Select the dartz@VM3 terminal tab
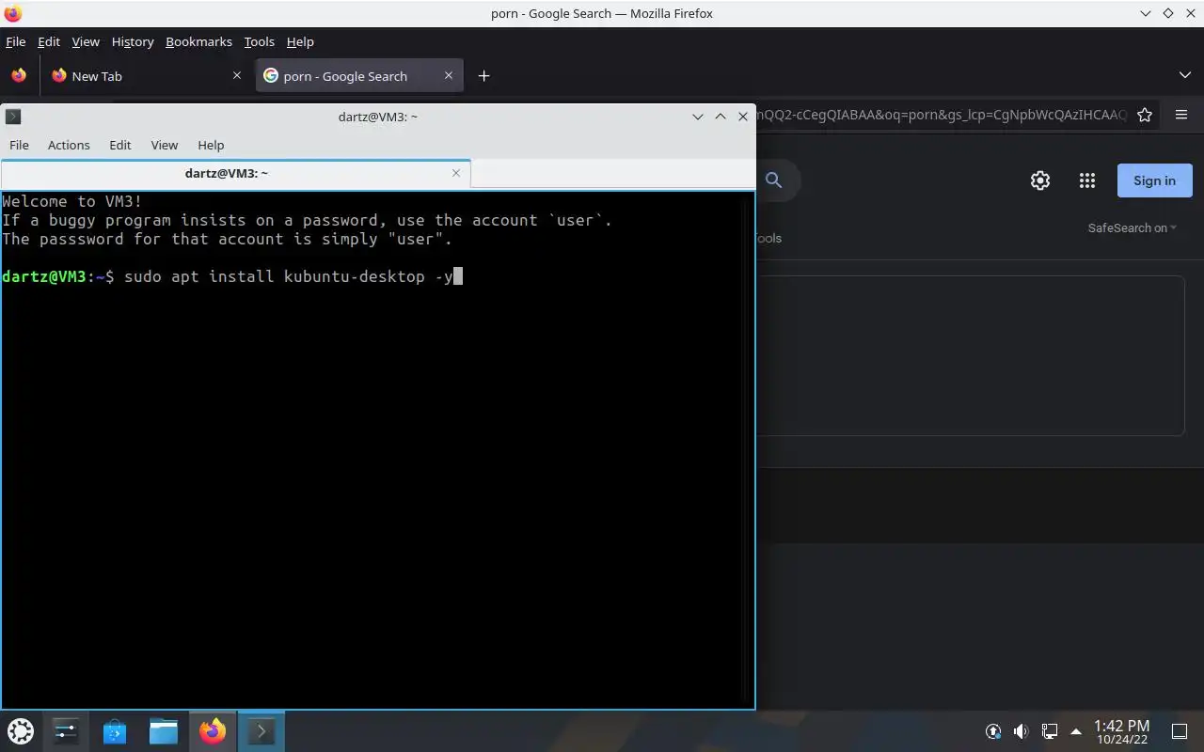 [235, 173]
